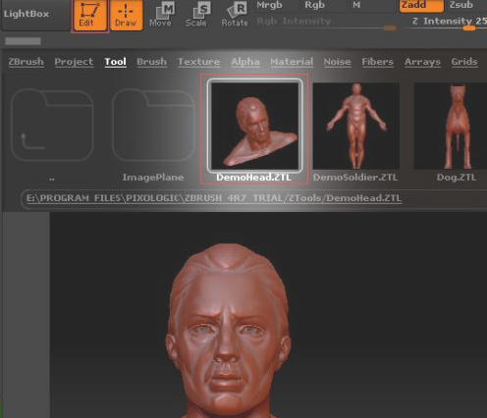Switch to Zsub sculpting mode

tap(465, 5)
